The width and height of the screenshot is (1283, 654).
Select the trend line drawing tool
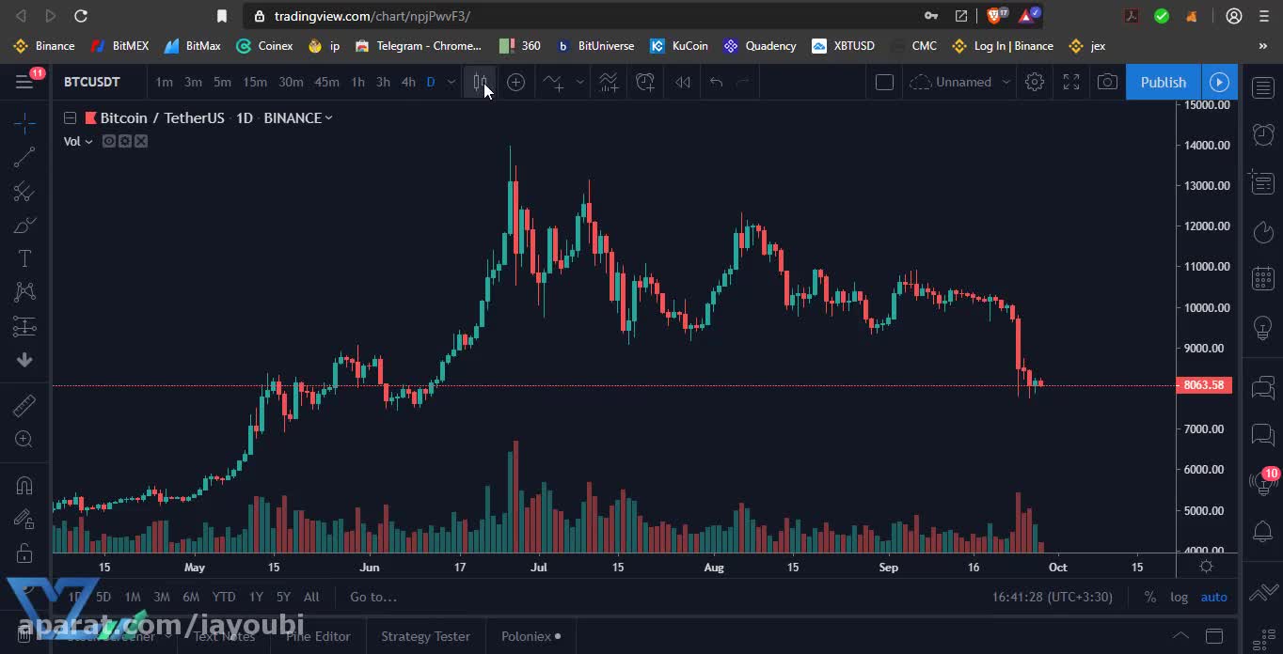click(x=24, y=157)
